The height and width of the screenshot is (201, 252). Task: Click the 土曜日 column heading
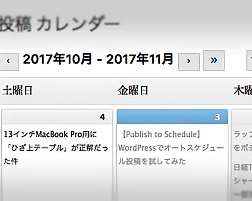pos(17,90)
